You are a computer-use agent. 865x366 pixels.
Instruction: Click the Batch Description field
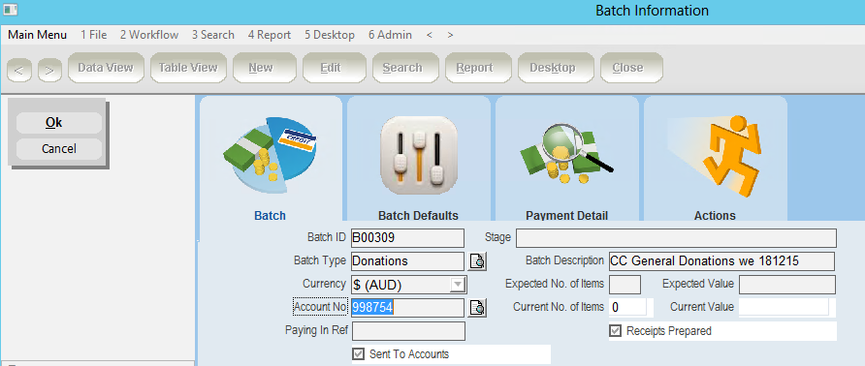[721, 261]
